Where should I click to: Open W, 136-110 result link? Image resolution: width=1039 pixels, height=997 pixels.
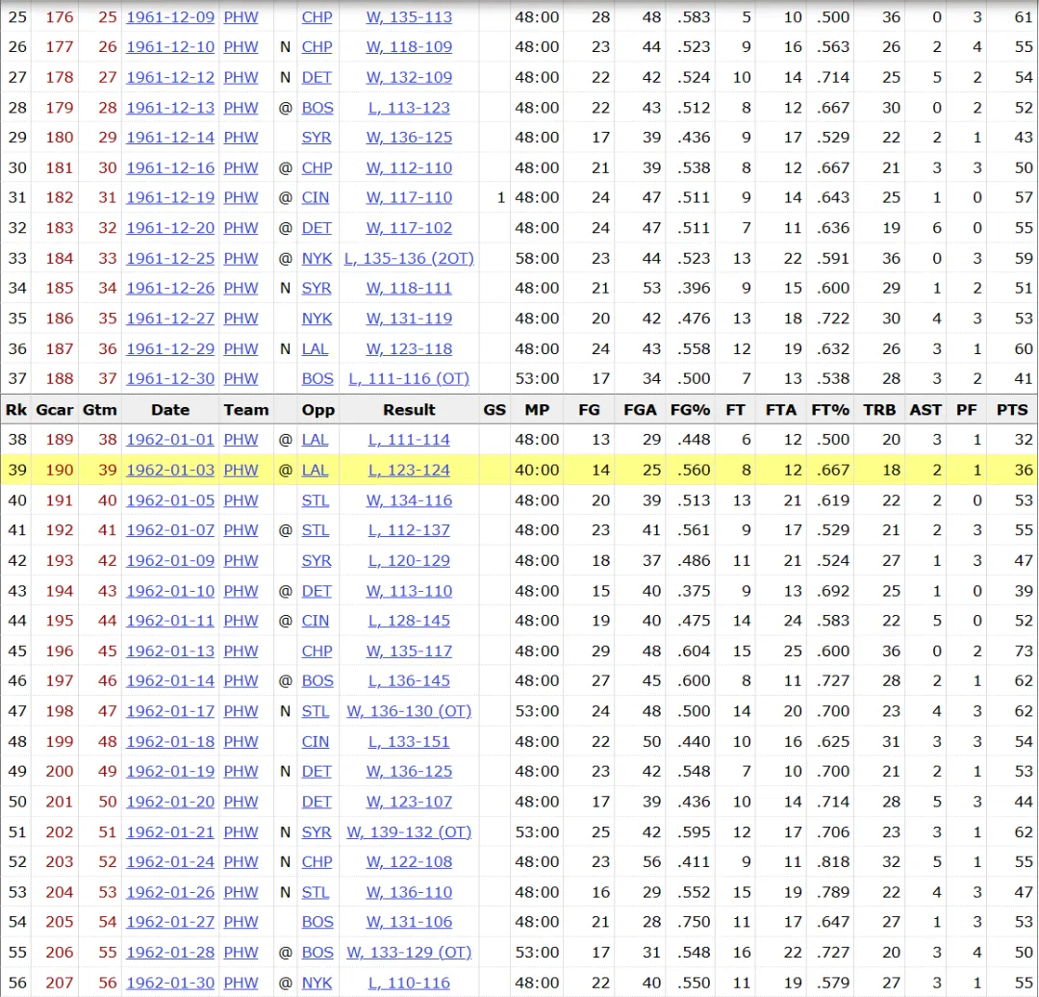[409, 892]
